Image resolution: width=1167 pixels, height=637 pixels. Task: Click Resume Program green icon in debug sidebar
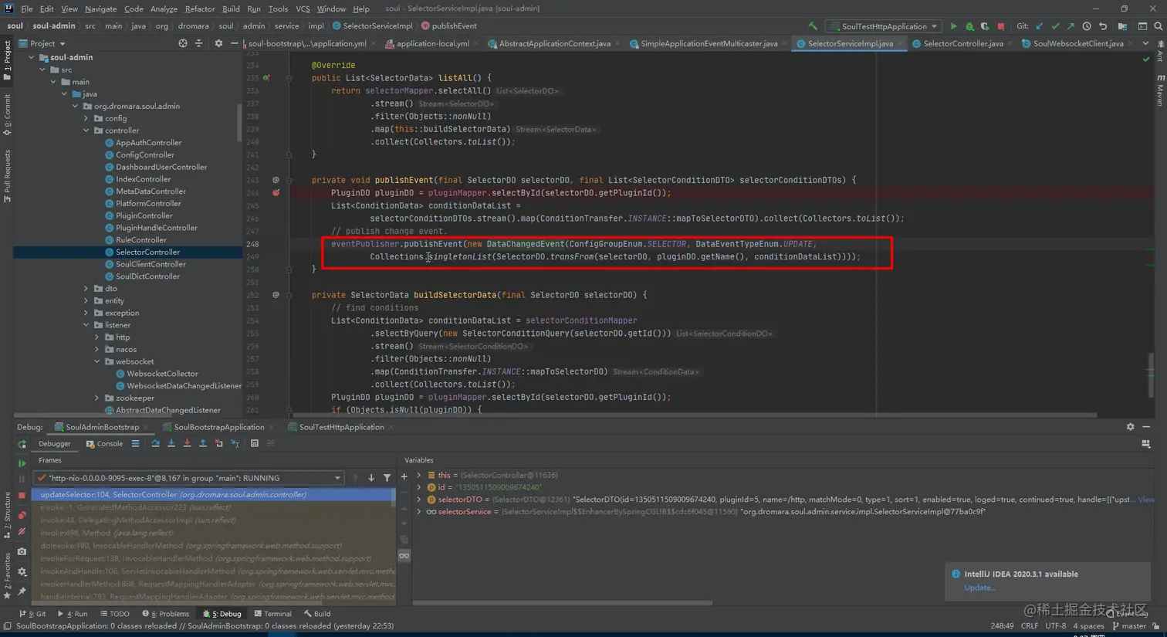coord(22,463)
